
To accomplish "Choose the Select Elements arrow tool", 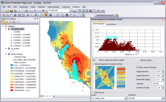I will 46,15.
